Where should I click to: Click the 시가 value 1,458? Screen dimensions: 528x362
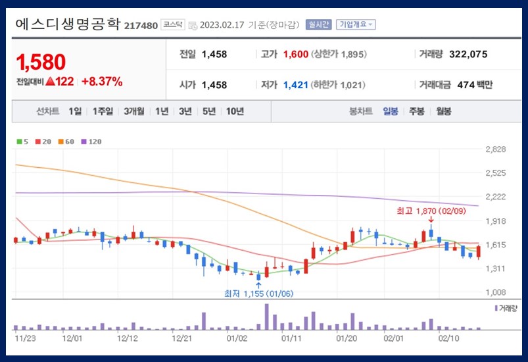pos(214,85)
